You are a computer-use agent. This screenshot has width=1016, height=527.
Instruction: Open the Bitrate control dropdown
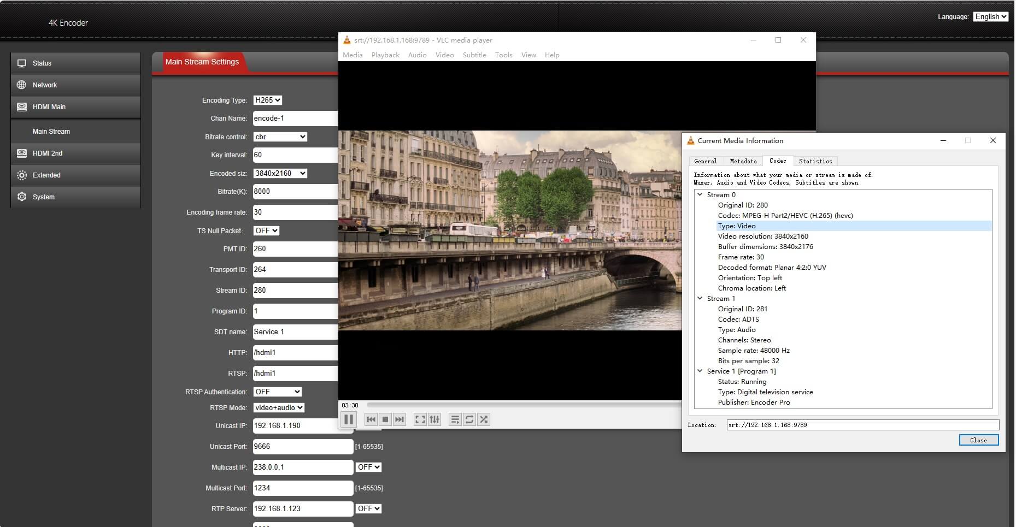(x=280, y=137)
